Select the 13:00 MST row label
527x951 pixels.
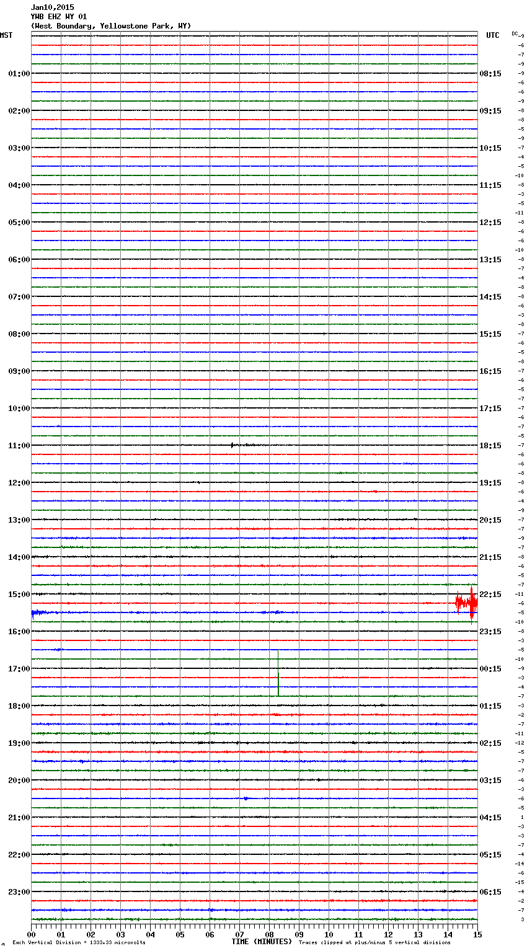tap(19, 520)
